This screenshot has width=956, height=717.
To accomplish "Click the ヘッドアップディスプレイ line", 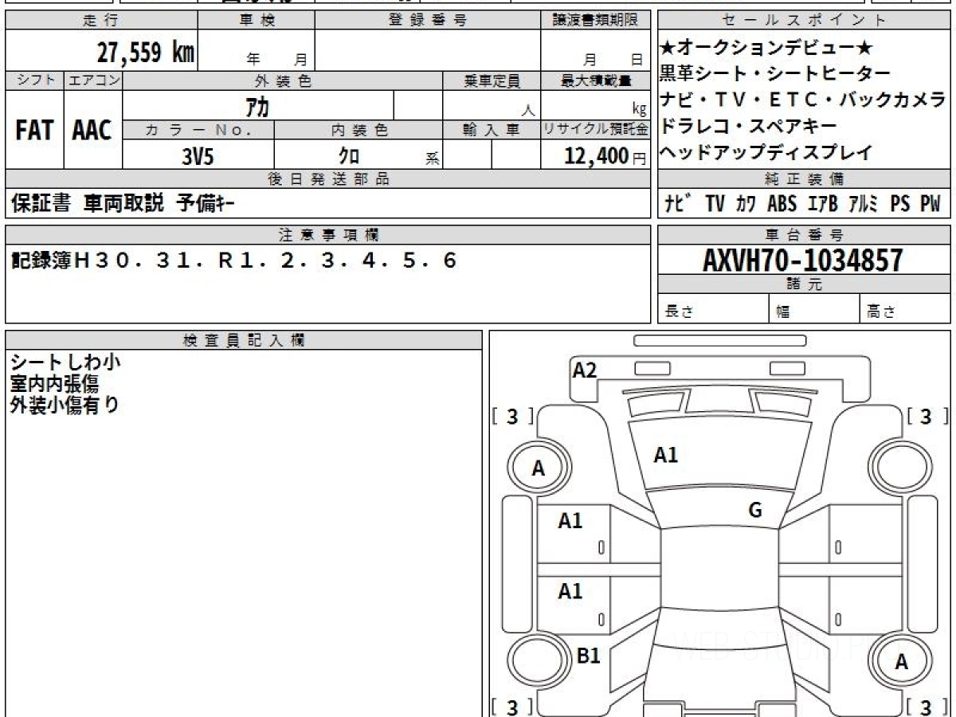I will 766,153.
